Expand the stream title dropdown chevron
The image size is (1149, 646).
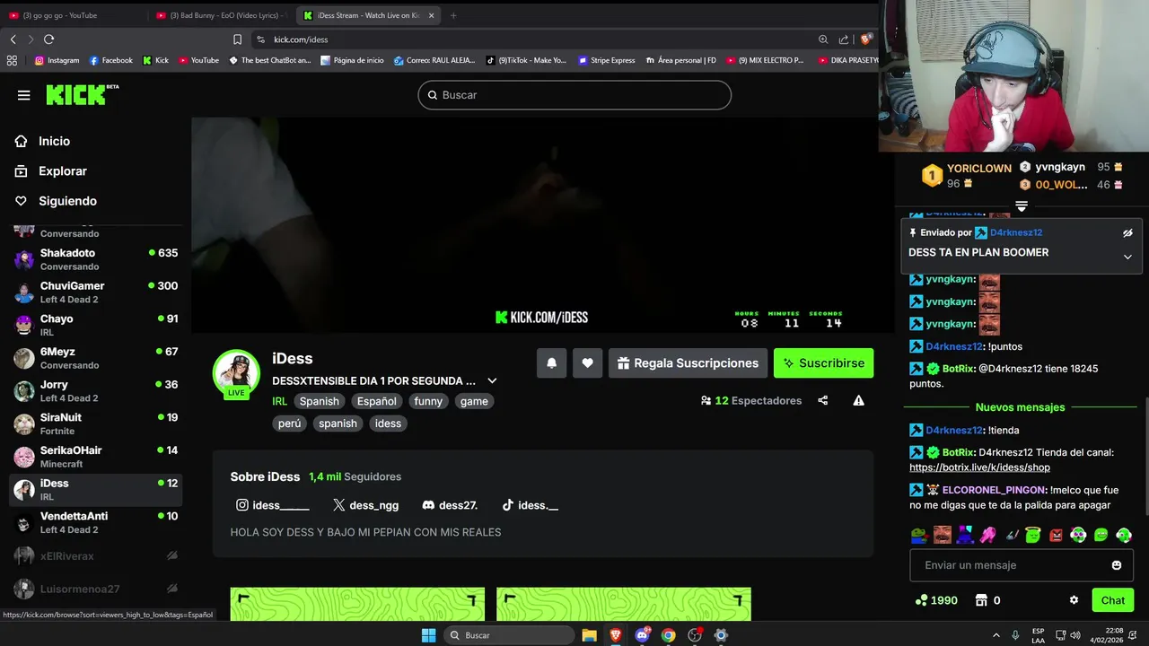click(x=492, y=380)
